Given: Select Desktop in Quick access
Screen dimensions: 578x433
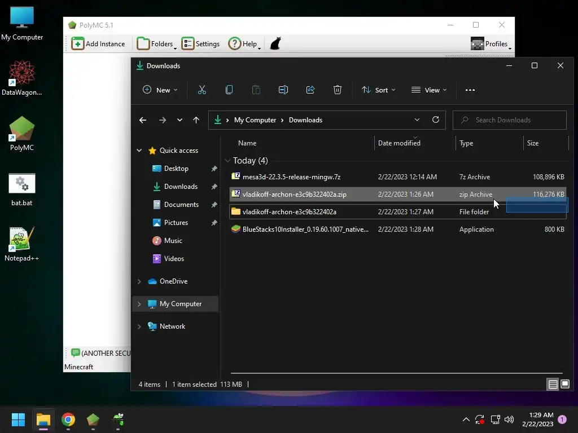Looking at the screenshot, I should pyautogui.click(x=176, y=168).
